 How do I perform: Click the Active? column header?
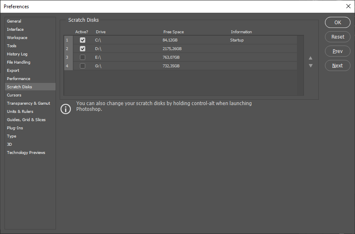point(82,32)
